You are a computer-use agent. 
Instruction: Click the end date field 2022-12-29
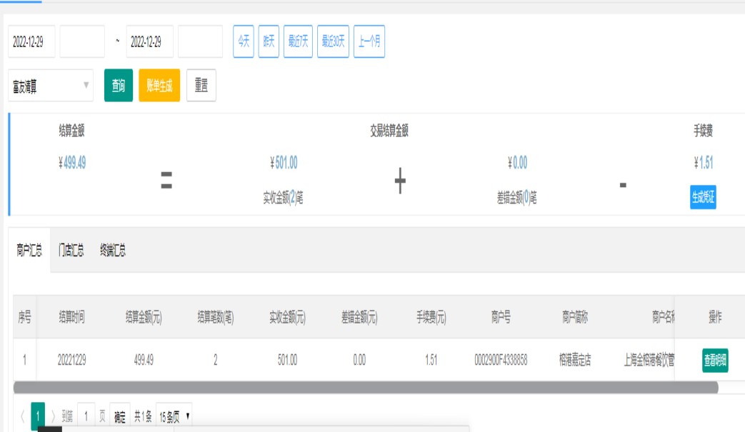coord(149,42)
